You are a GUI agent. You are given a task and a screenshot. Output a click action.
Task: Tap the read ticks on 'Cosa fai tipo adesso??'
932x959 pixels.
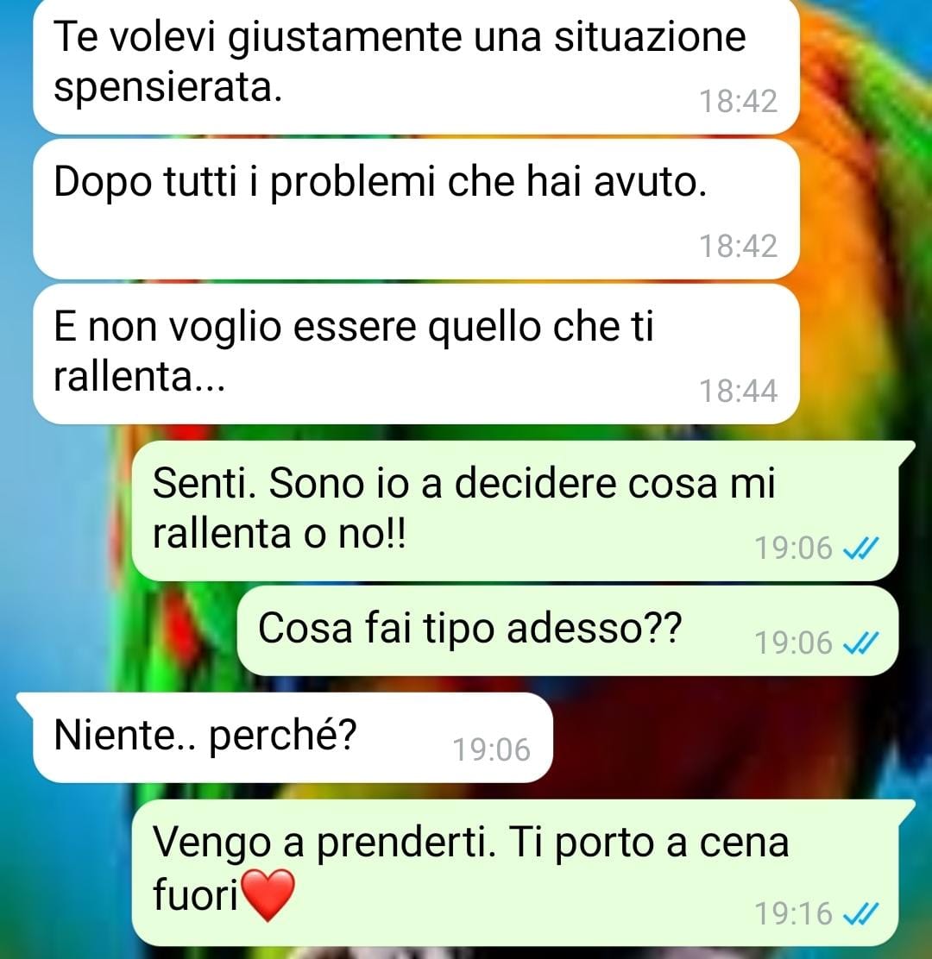click(x=860, y=642)
